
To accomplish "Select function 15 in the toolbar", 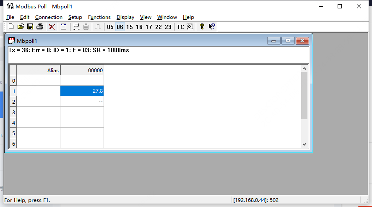I will pyautogui.click(x=130, y=27).
